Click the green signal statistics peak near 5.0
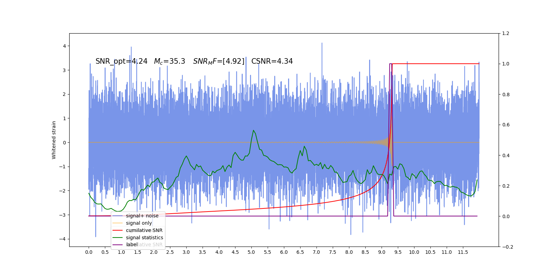554x277 pixels. (x=253, y=131)
